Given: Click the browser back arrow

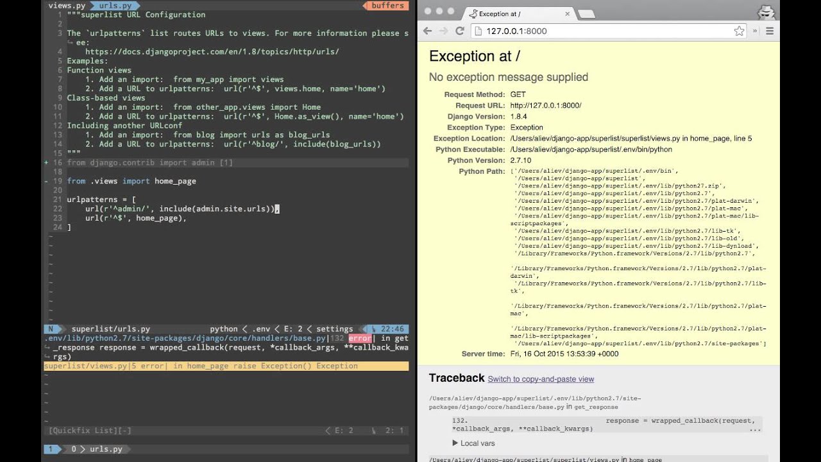Looking at the screenshot, I should 427,31.
